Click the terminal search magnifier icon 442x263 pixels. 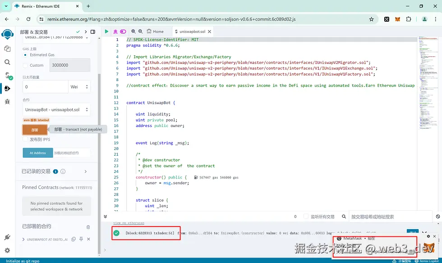tap(344, 217)
